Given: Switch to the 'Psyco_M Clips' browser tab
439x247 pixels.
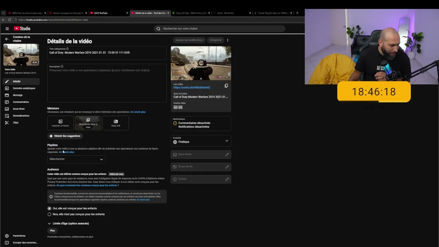Looking at the screenshot, I should [191, 13].
